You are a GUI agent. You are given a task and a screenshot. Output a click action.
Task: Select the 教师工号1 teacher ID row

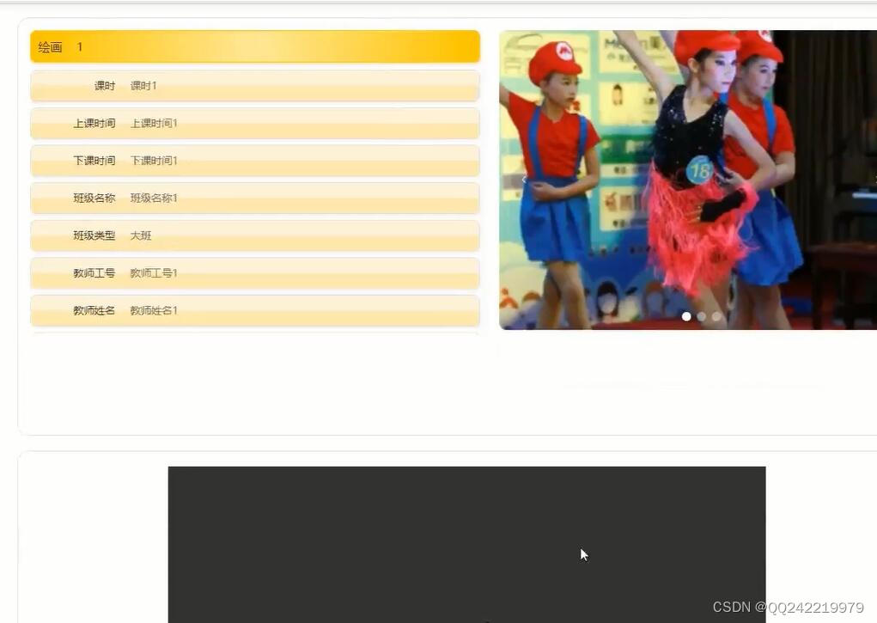[254, 272]
